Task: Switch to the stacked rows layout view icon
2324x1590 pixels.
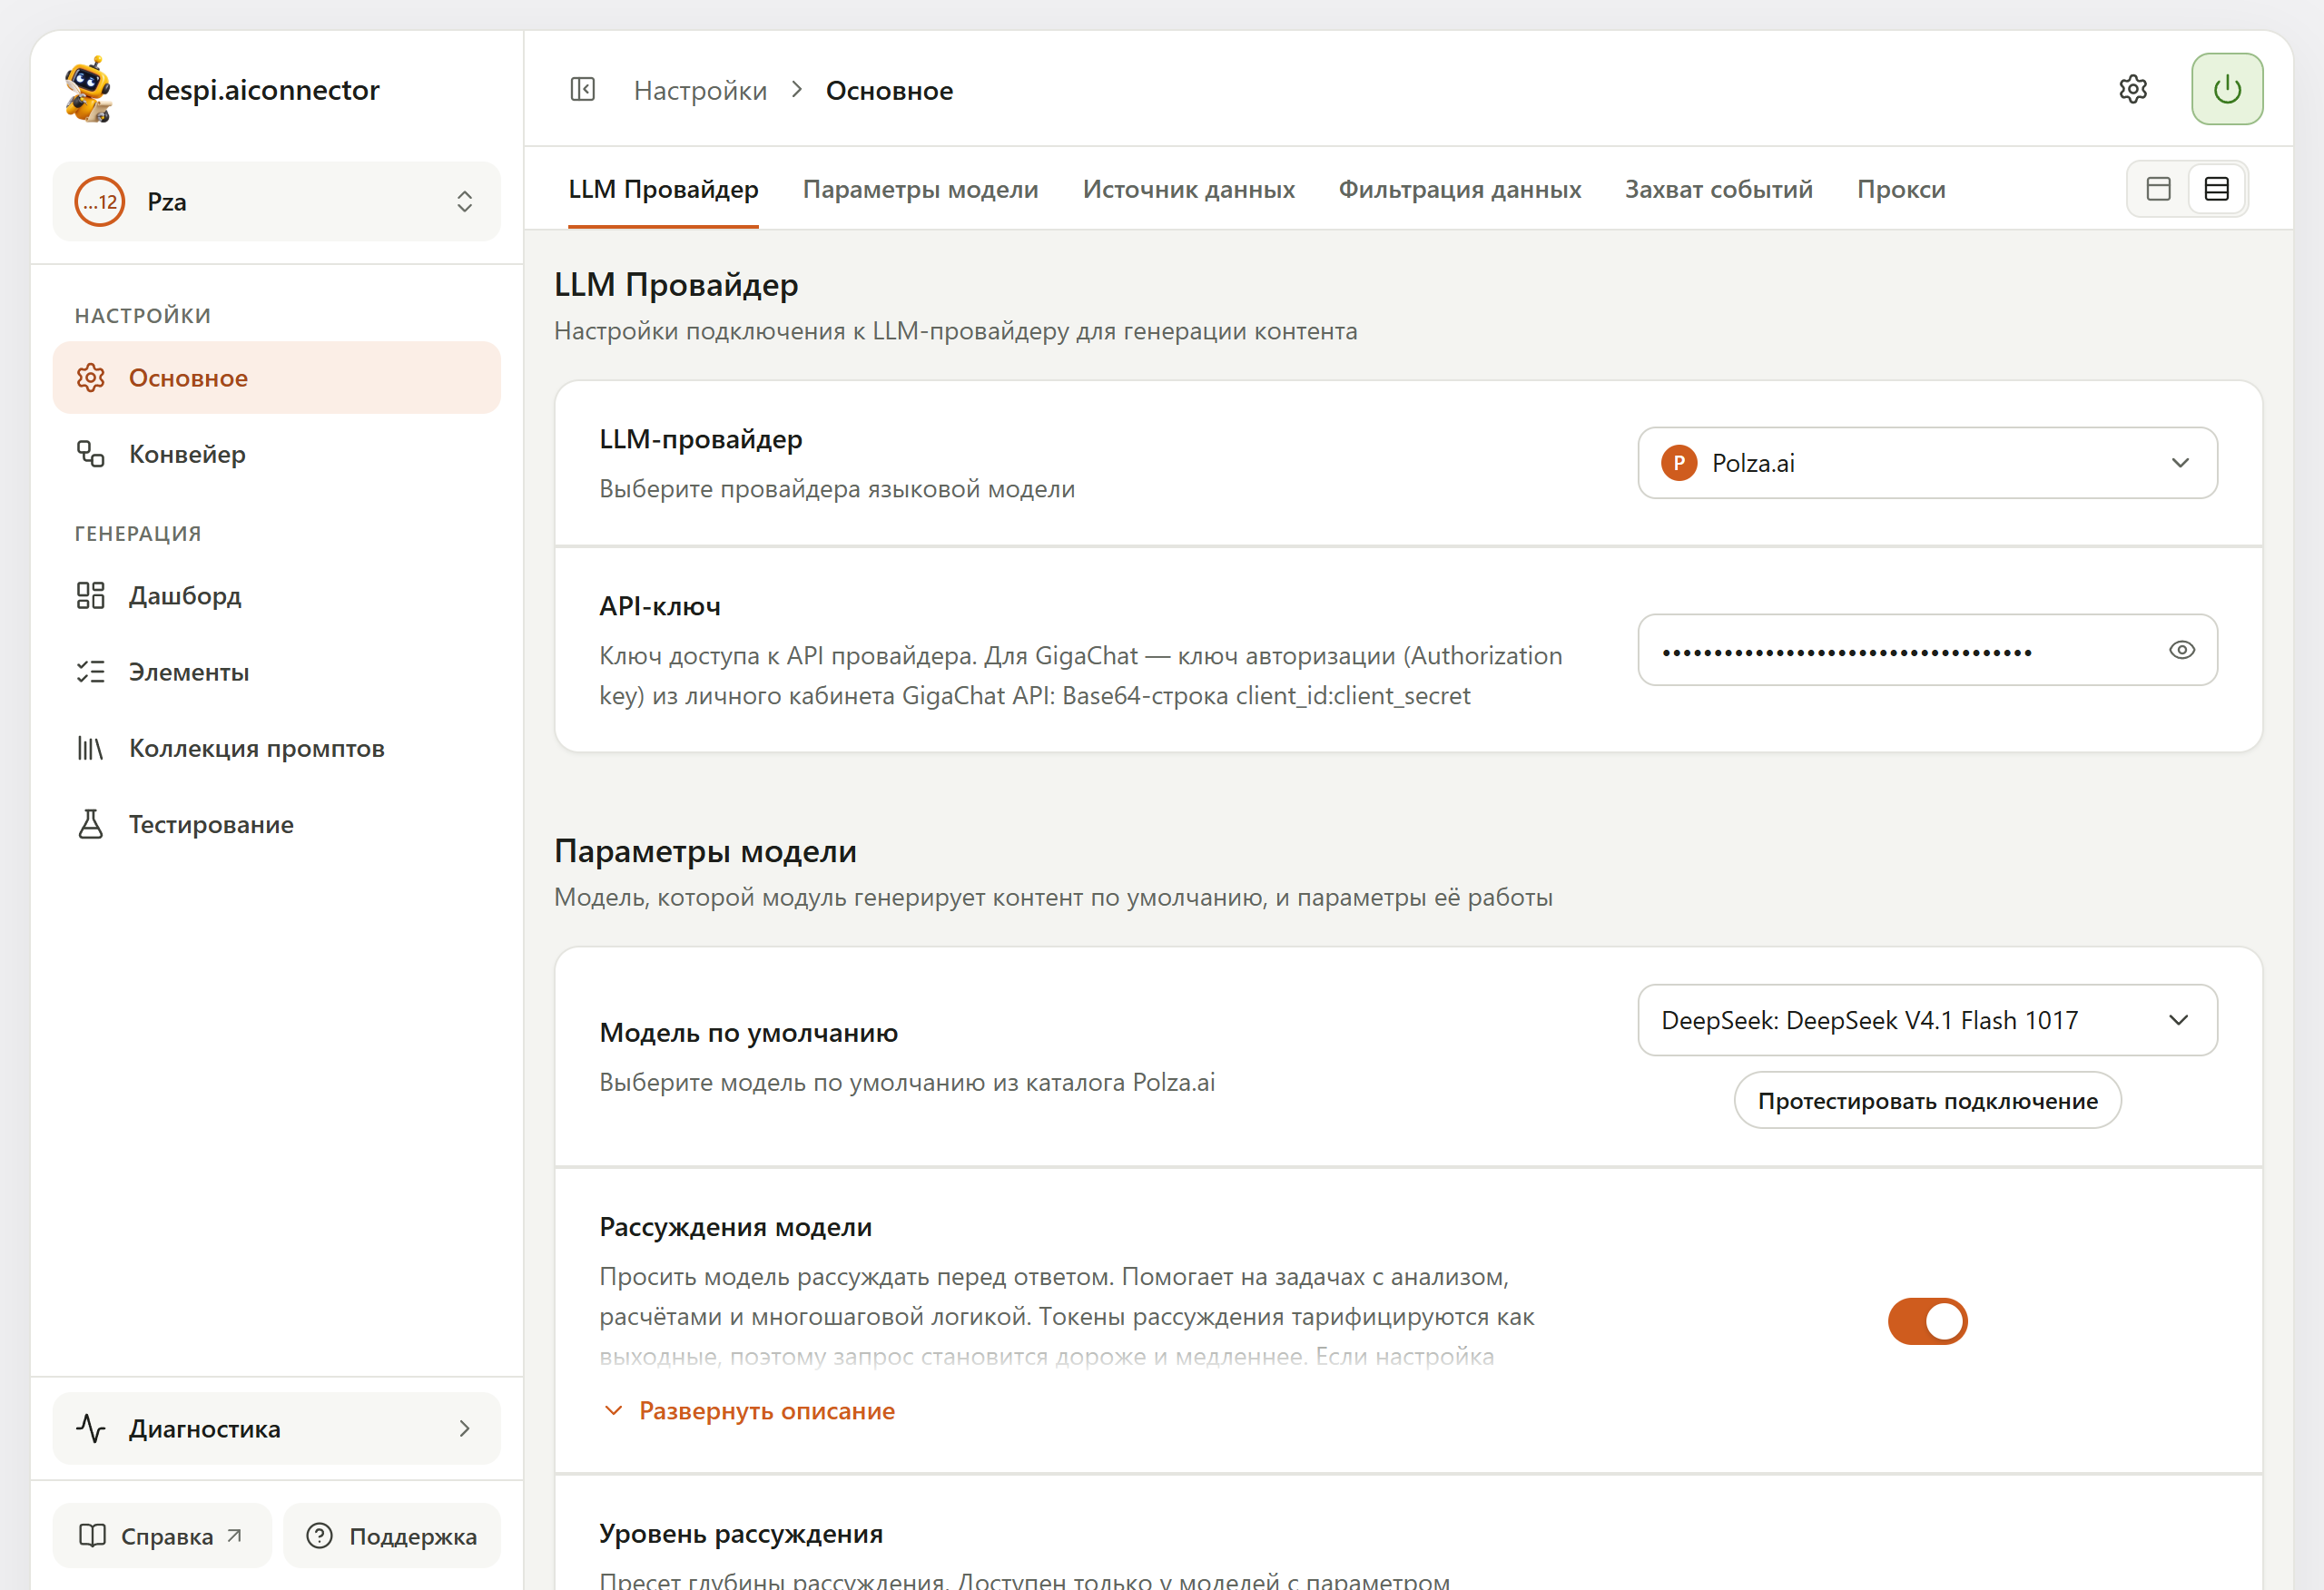Action: [x=2216, y=189]
